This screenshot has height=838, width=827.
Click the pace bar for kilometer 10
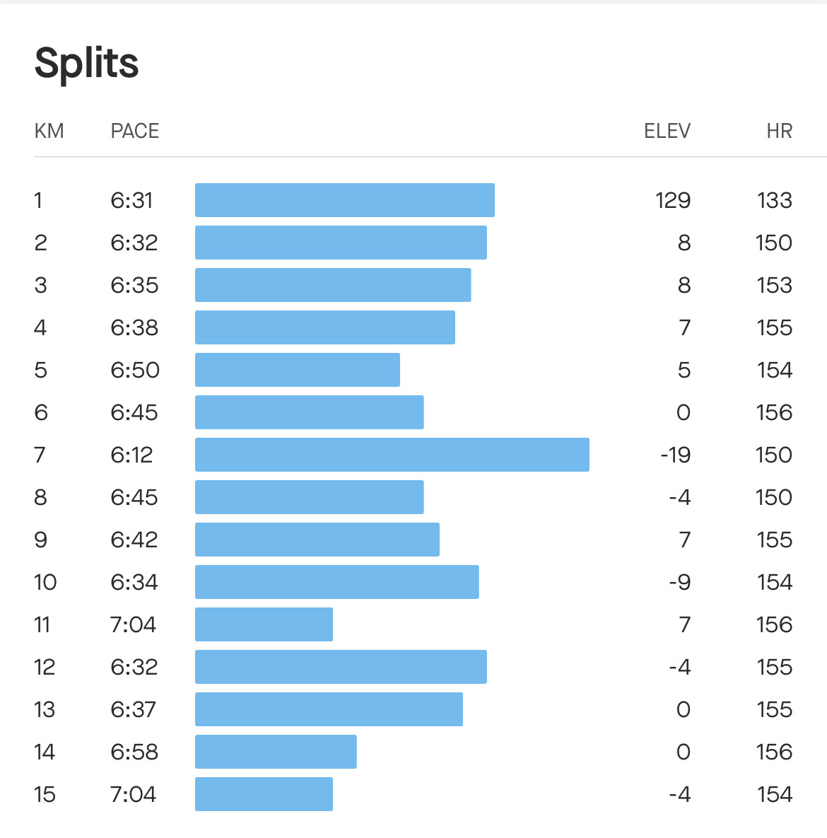click(337, 582)
